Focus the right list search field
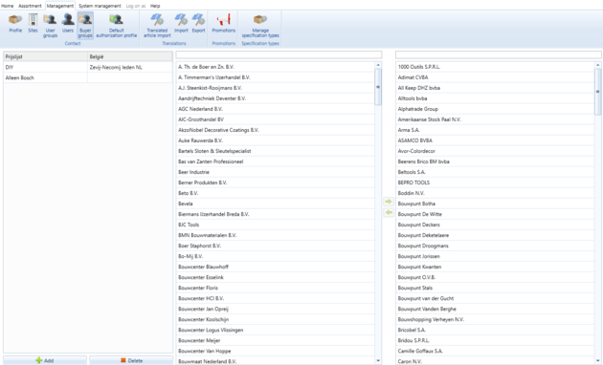This screenshot has width=603, height=365. click(499, 54)
